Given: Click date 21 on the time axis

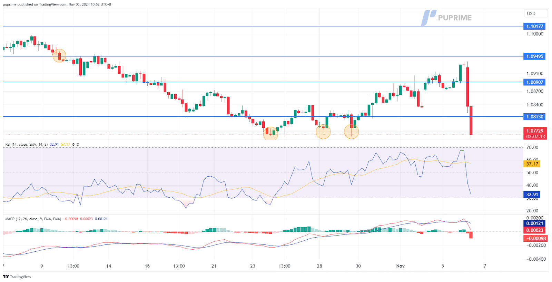Looking at the screenshot, I should pyautogui.click(x=214, y=266).
